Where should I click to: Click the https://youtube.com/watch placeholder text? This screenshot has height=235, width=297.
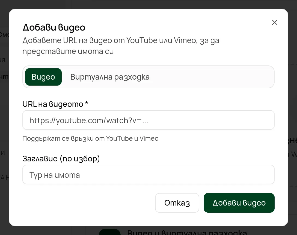tap(89, 120)
